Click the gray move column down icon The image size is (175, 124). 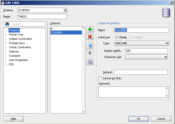coord(90,53)
